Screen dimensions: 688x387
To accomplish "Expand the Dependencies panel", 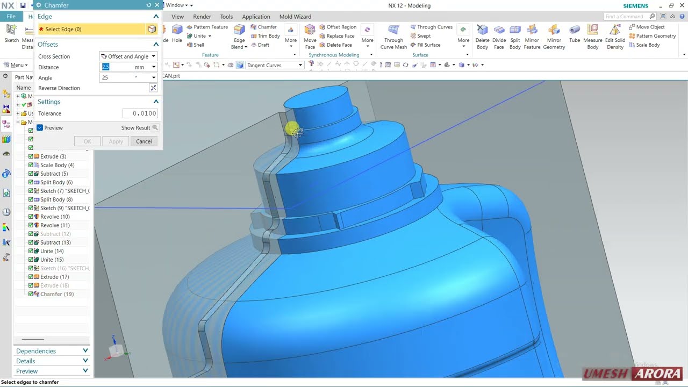I will [85, 351].
